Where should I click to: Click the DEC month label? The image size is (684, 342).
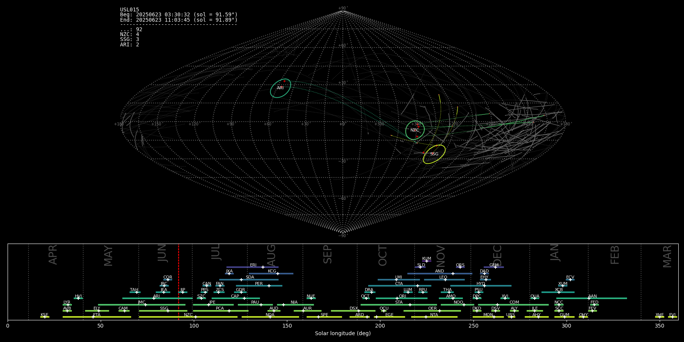click(x=497, y=255)
